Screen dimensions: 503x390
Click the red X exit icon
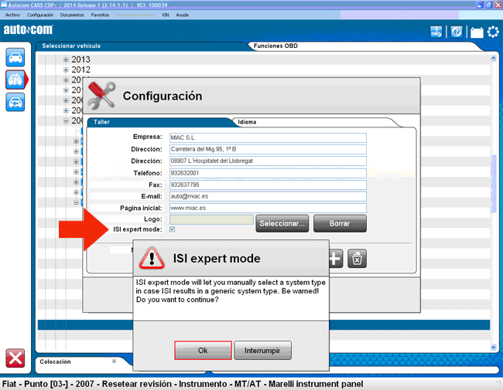[x=15, y=358]
